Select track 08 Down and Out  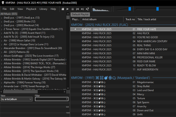coord(123,111)
